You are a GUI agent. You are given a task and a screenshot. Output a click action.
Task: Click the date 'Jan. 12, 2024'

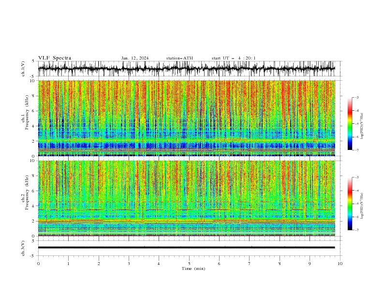[x=135, y=58]
